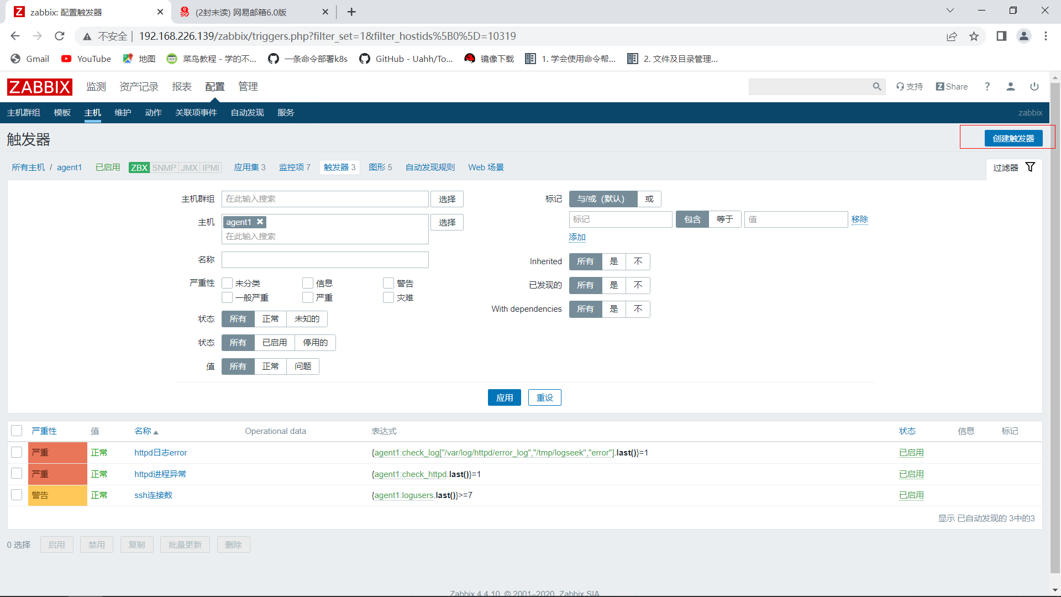Open the user profile icon
Viewport: 1061px width, 597px height.
click(1010, 87)
